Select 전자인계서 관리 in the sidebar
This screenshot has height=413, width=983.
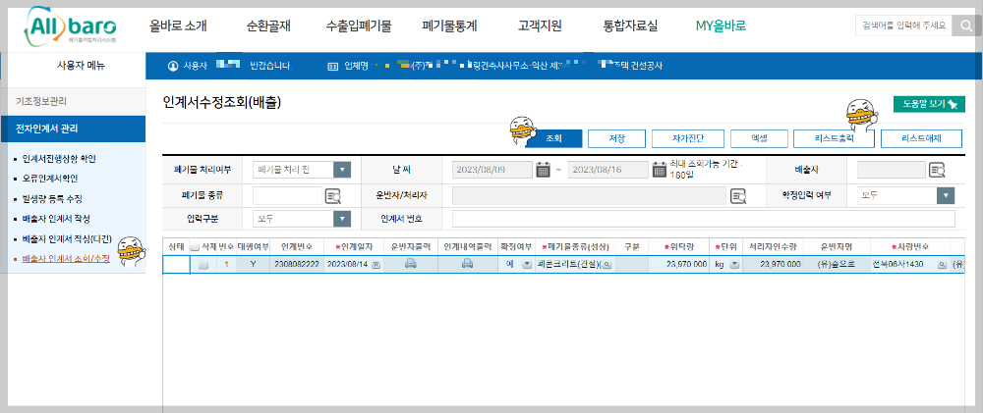tap(73, 129)
